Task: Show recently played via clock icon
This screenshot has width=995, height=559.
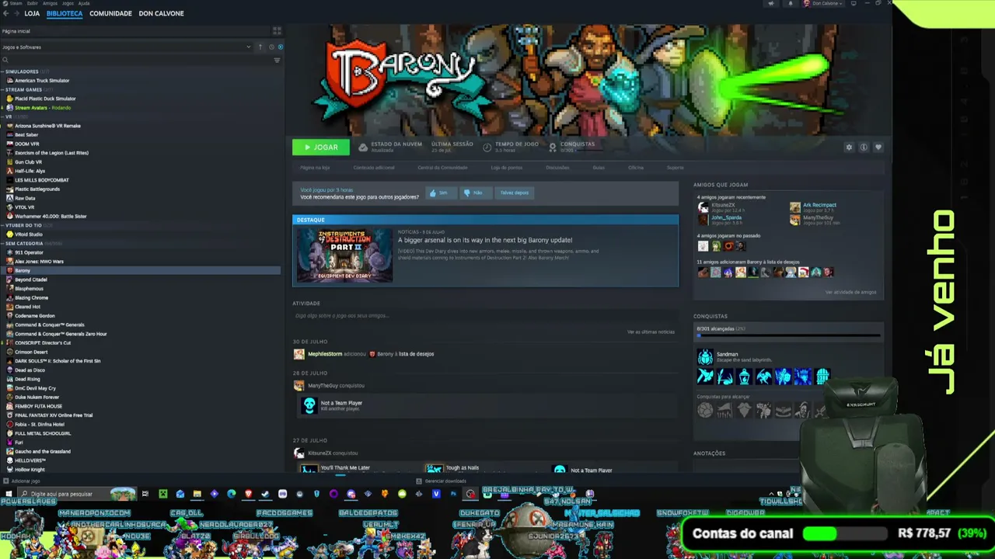Action: [271, 47]
